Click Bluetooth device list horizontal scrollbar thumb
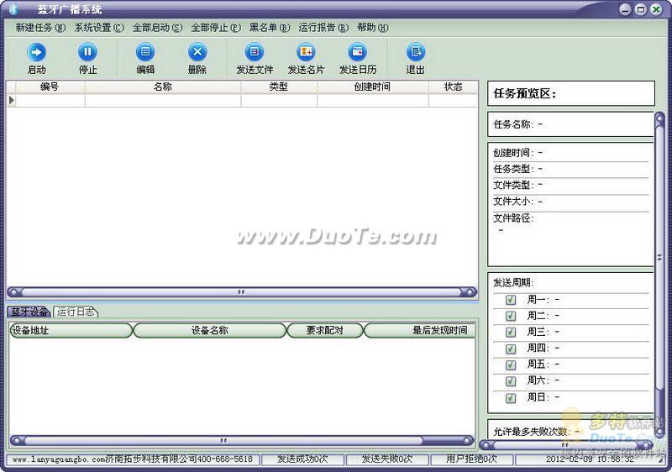The width and height of the screenshot is (672, 472). pos(223,440)
